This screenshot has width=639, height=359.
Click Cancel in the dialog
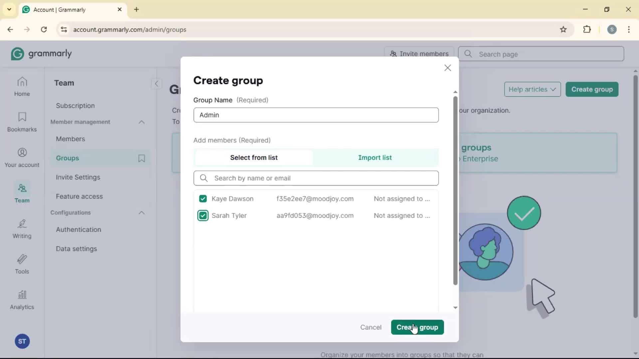click(x=370, y=327)
